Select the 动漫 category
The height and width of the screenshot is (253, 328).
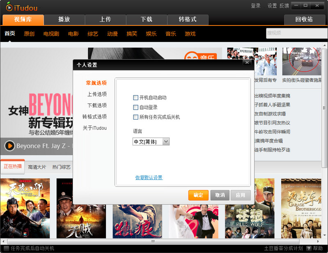tap(112, 34)
